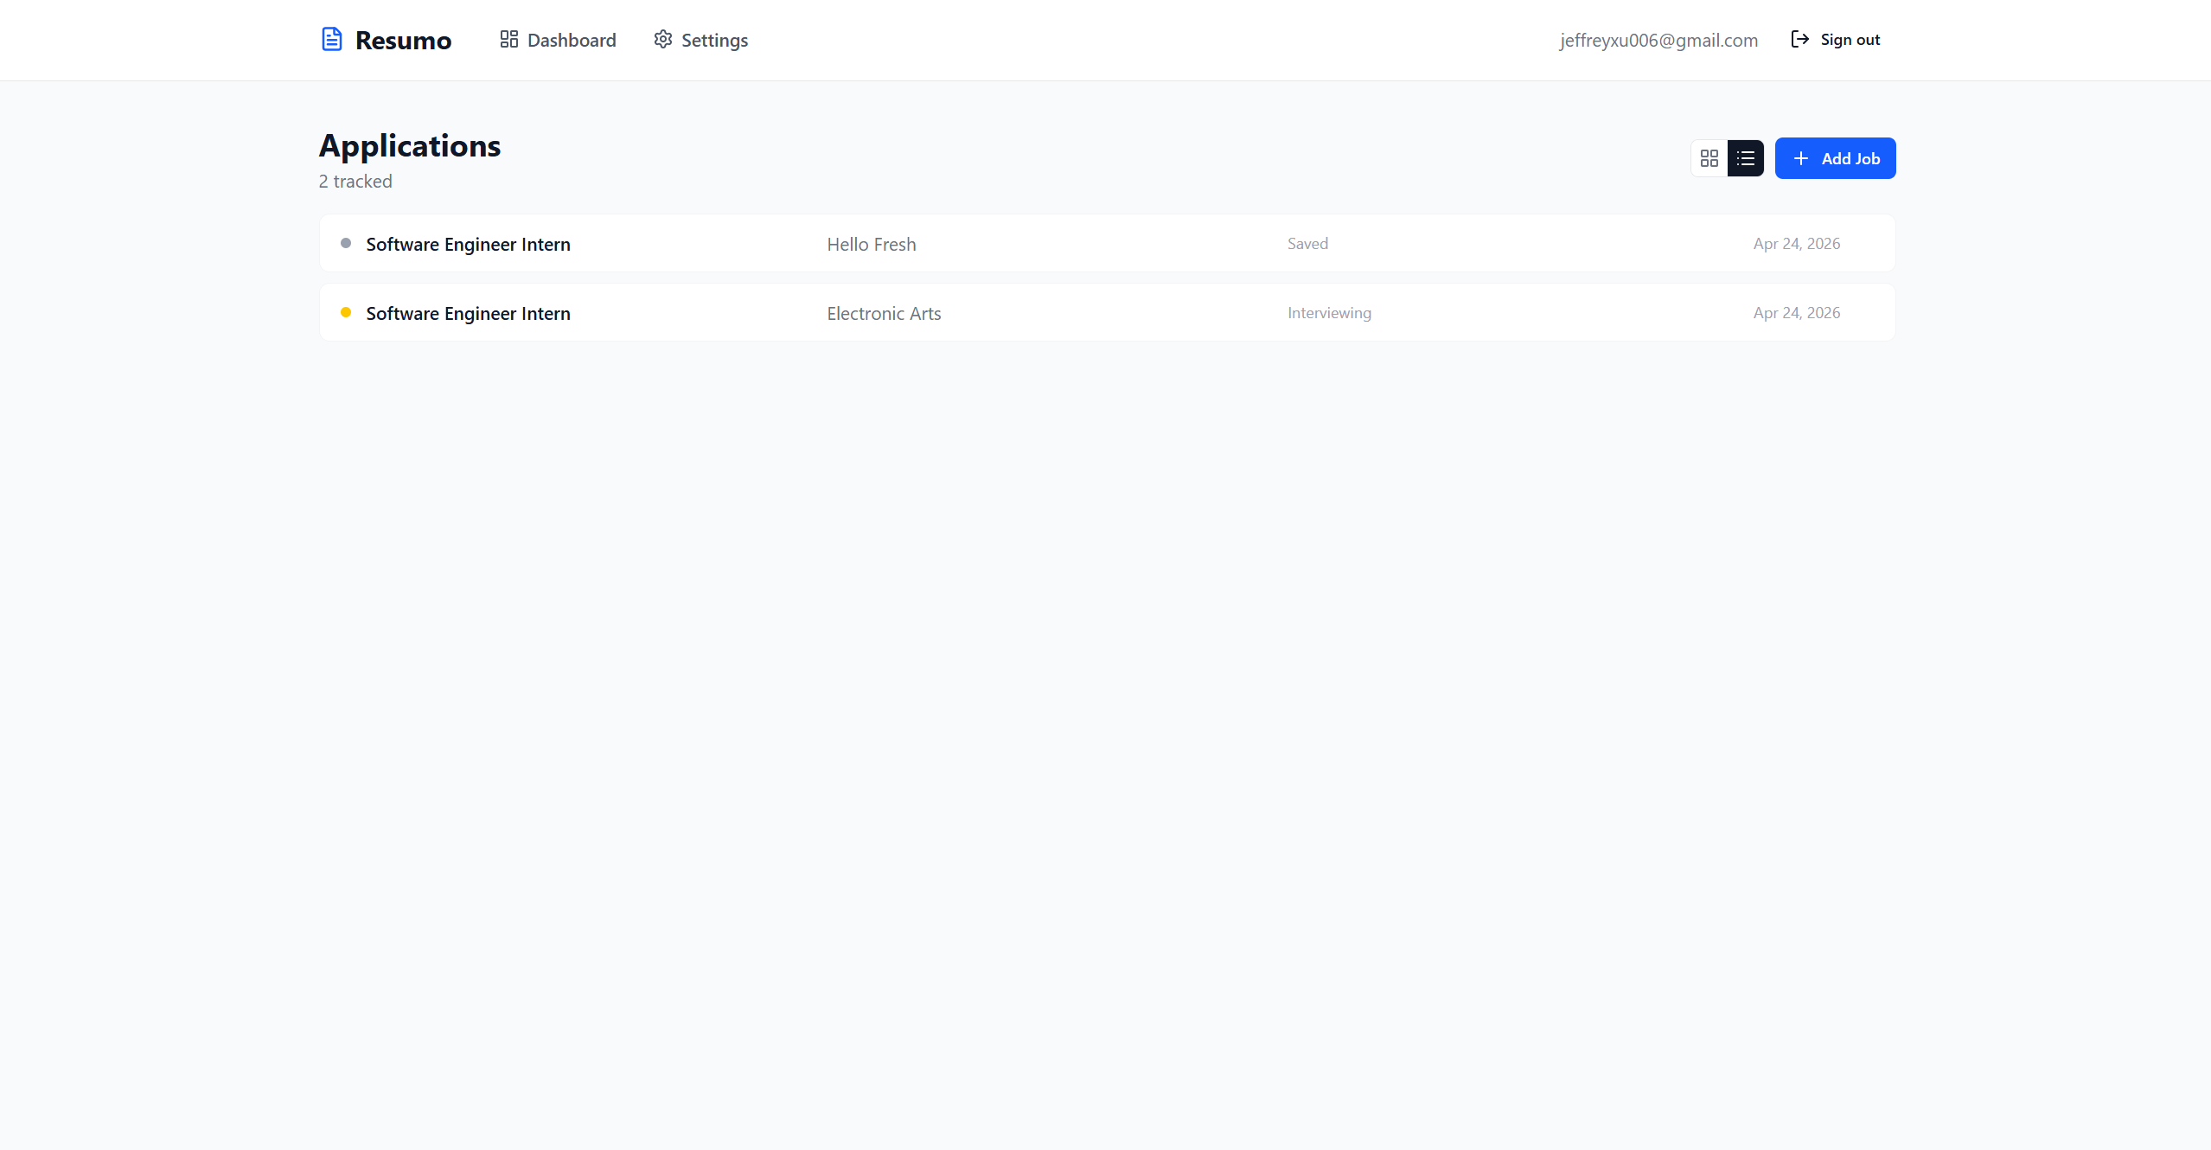Click the Sign out arrow icon

[1800, 40]
